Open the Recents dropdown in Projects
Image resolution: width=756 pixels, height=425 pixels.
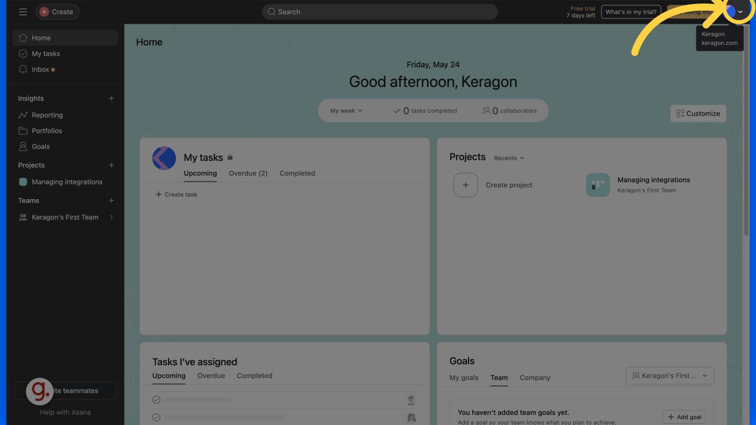[x=509, y=158]
